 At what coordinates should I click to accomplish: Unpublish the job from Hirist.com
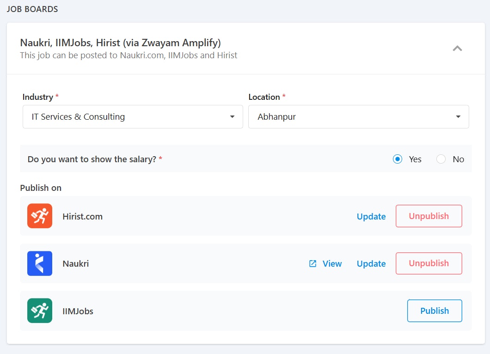pyautogui.click(x=429, y=216)
